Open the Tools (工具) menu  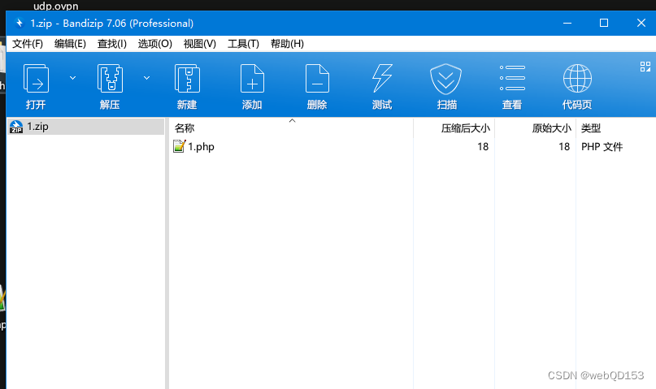point(244,44)
